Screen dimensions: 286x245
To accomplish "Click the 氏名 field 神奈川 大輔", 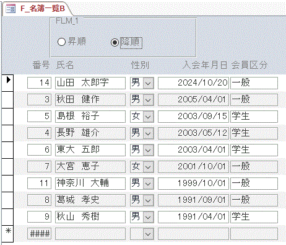I will [x=90, y=184].
